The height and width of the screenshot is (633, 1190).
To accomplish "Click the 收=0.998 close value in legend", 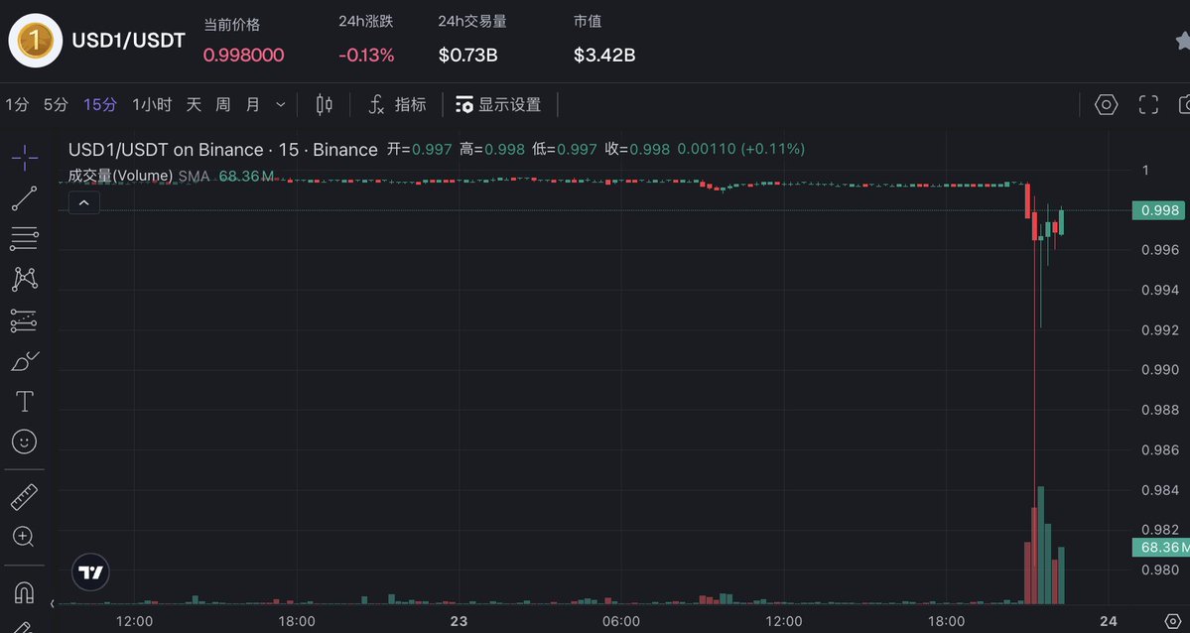I will pyautogui.click(x=637, y=149).
